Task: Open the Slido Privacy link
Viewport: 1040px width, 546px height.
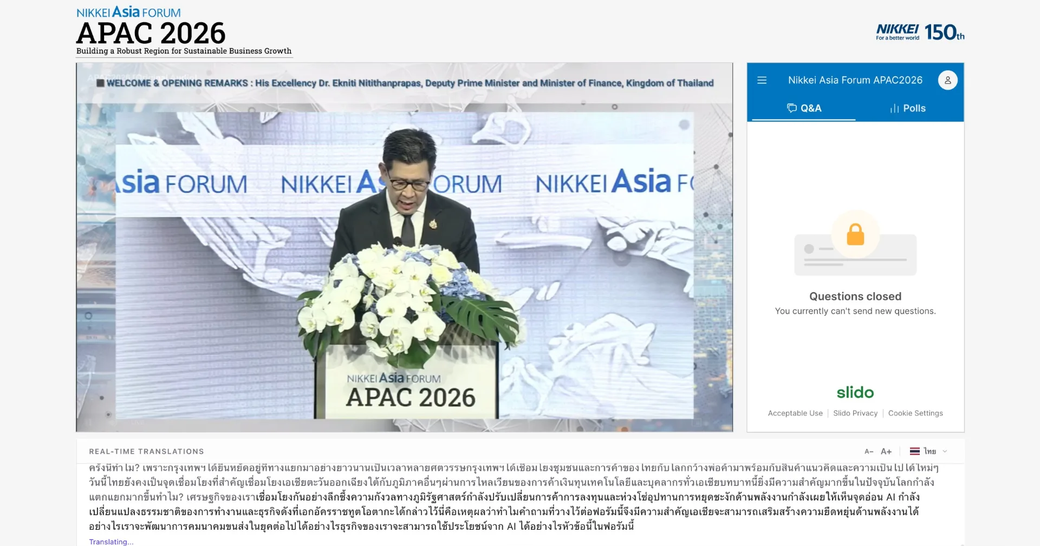Action: pyautogui.click(x=855, y=413)
